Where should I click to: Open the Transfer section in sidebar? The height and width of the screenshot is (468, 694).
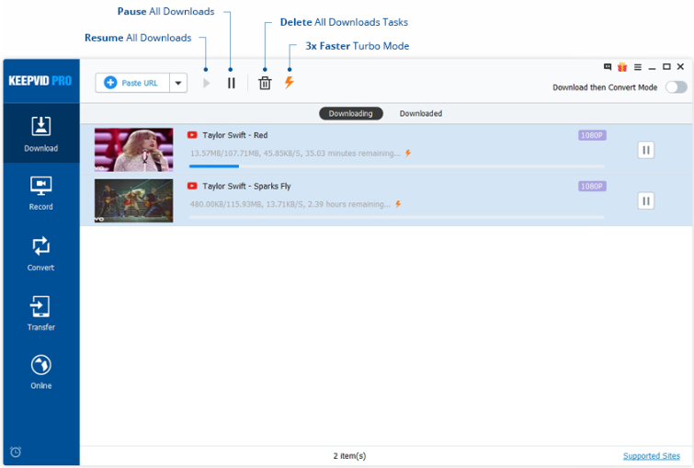click(41, 314)
